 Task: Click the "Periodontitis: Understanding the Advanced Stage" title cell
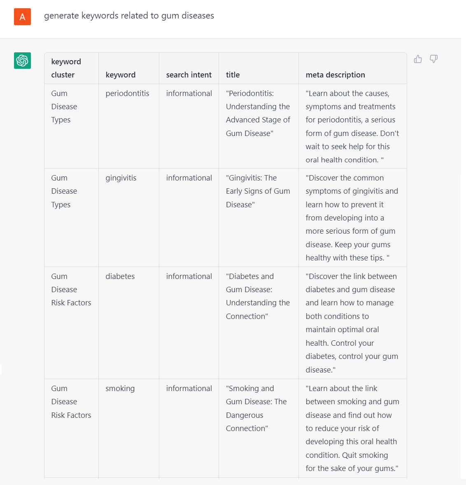point(258,113)
